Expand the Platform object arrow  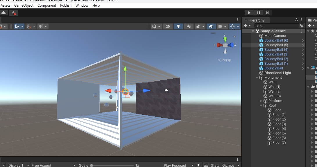261,101
